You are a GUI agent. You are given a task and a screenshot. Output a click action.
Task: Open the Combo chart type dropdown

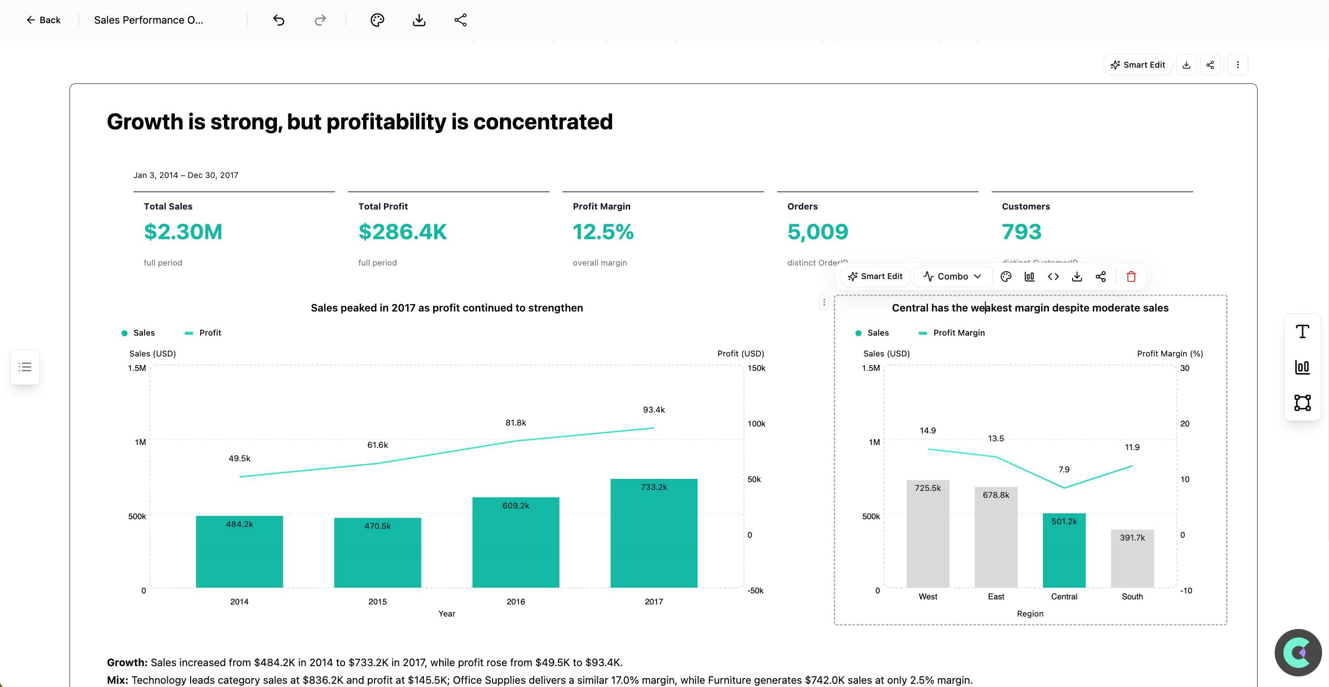pos(952,276)
